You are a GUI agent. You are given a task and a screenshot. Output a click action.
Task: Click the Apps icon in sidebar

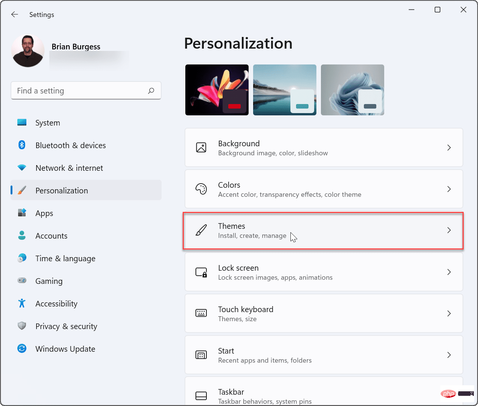[x=22, y=213]
